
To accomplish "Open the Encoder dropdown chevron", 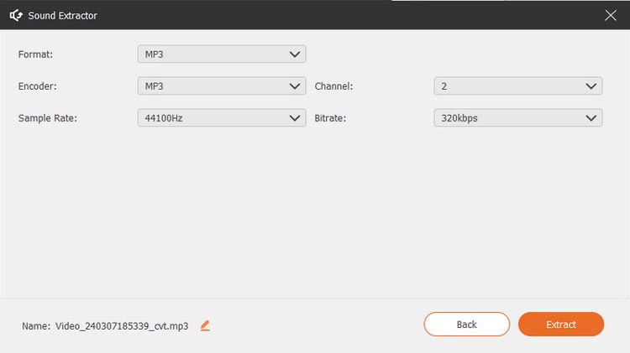I will (295, 86).
